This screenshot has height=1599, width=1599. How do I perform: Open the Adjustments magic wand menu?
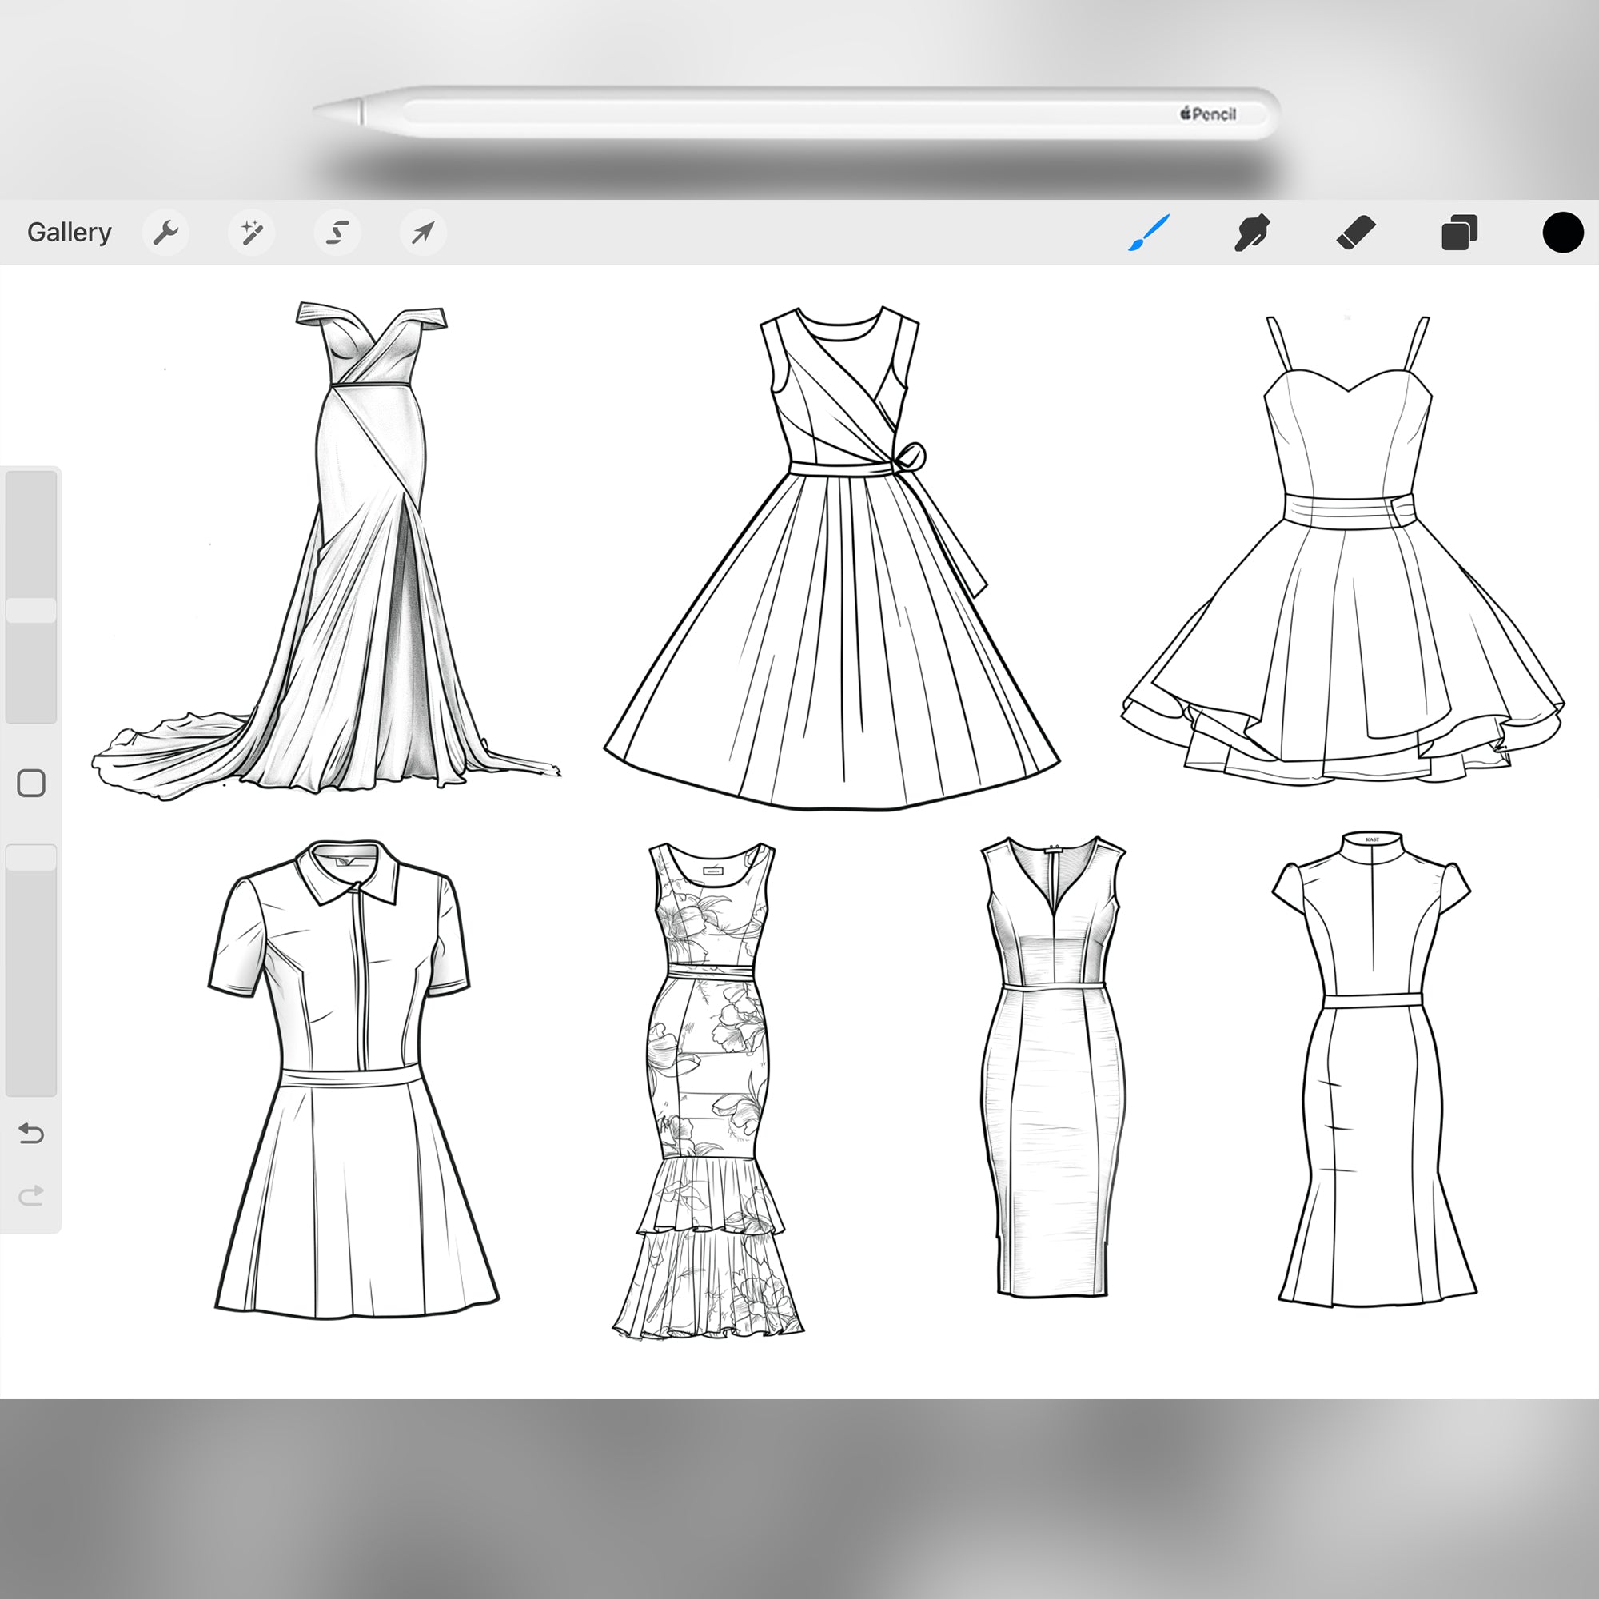pos(252,233)
